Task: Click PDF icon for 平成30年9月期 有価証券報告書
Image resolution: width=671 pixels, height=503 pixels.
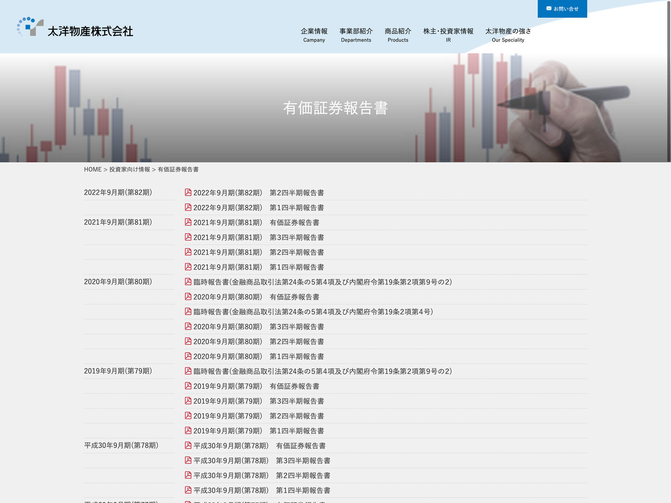Action: 188,445
